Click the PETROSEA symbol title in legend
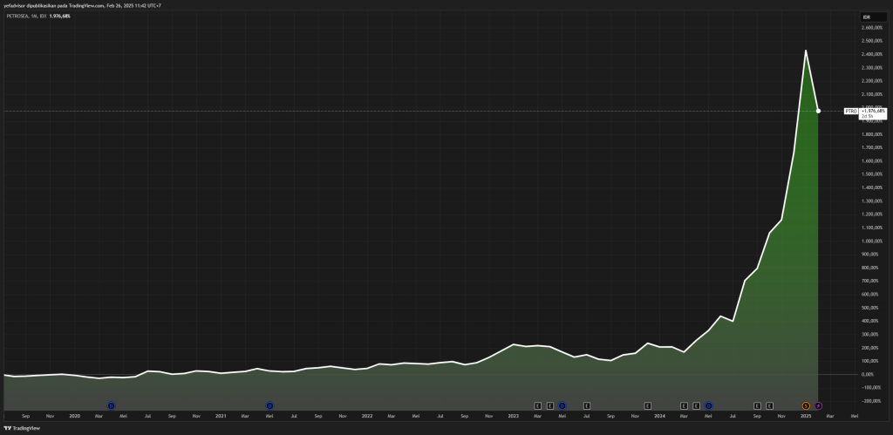893x435 pixels. tap(19, 16)
